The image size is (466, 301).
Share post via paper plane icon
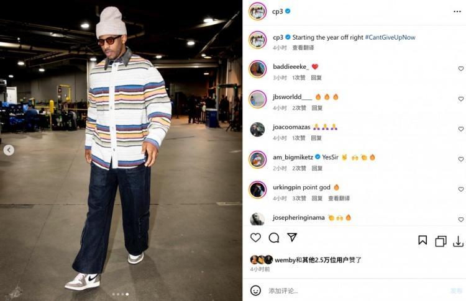tap(292, 237)
